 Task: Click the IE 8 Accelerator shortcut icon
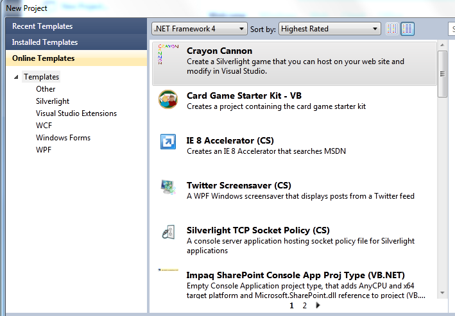pyautogui.click(x=168, y=142)
